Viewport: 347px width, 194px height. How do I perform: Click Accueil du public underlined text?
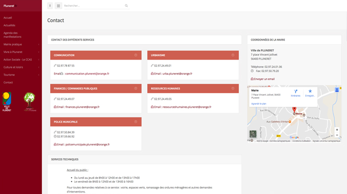[77, 170]
